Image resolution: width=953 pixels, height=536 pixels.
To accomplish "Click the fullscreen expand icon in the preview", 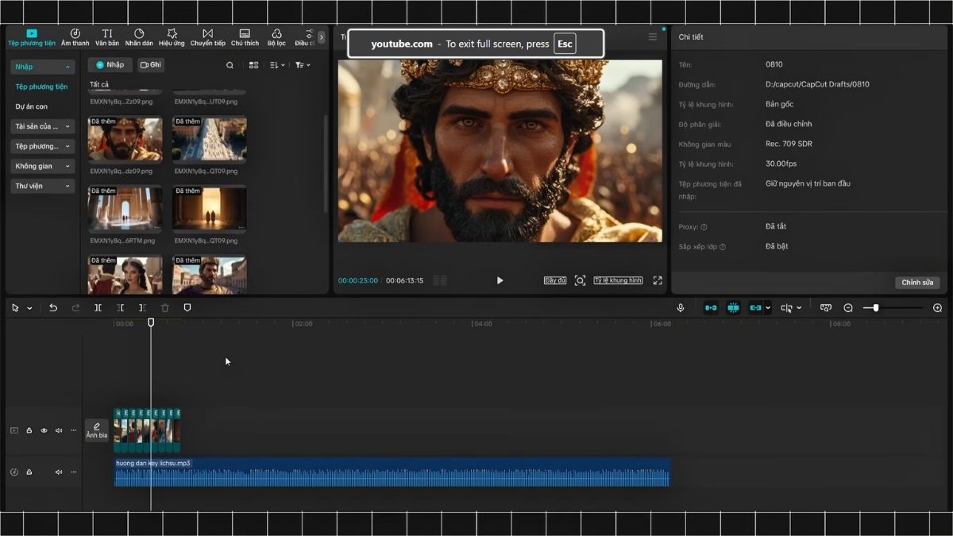I will (658, 280).
